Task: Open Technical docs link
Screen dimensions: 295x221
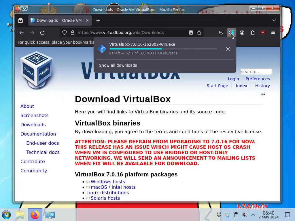Action: tap(43, 153)
